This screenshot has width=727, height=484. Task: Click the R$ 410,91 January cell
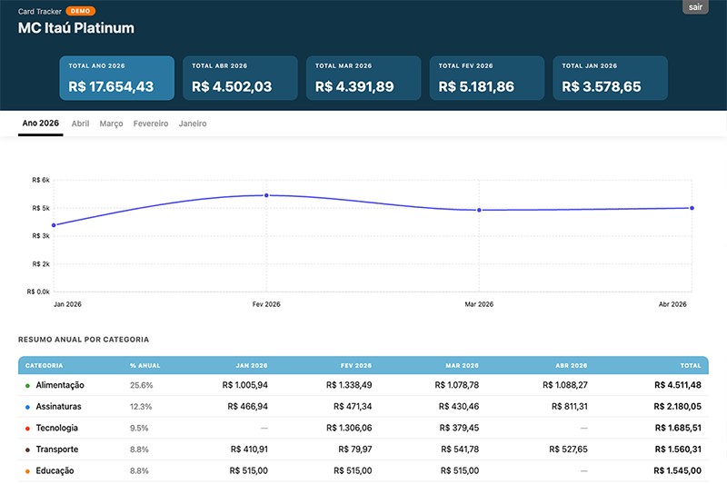(x=249, y=449)
